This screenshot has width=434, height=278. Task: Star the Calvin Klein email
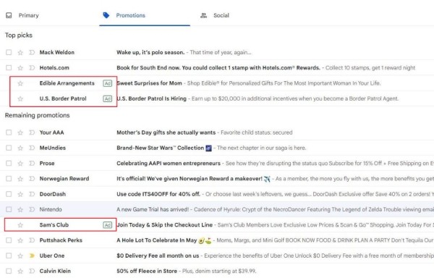(x=20, y=271)
